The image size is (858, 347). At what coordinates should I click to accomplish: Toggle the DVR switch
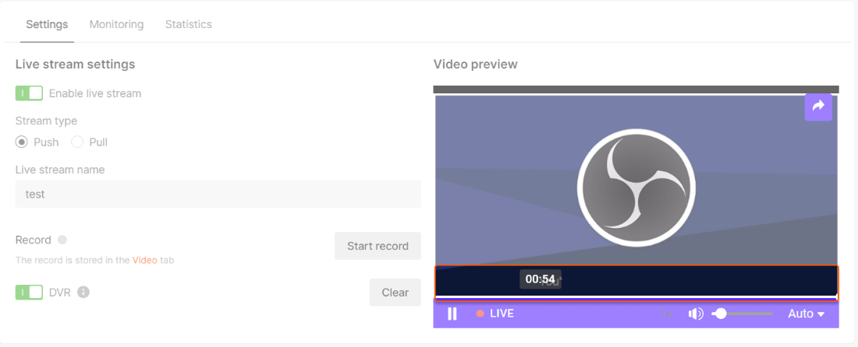pyautogui.click(x=30, y=293)
